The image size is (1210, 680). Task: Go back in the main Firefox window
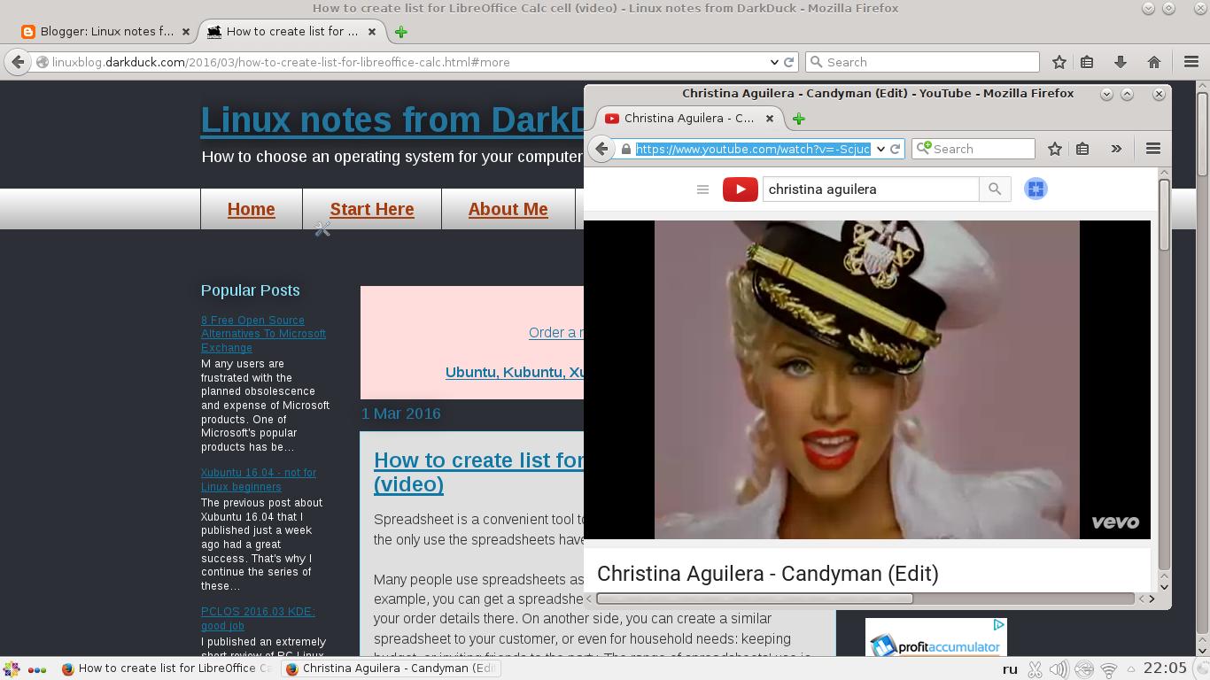(18, 62)
